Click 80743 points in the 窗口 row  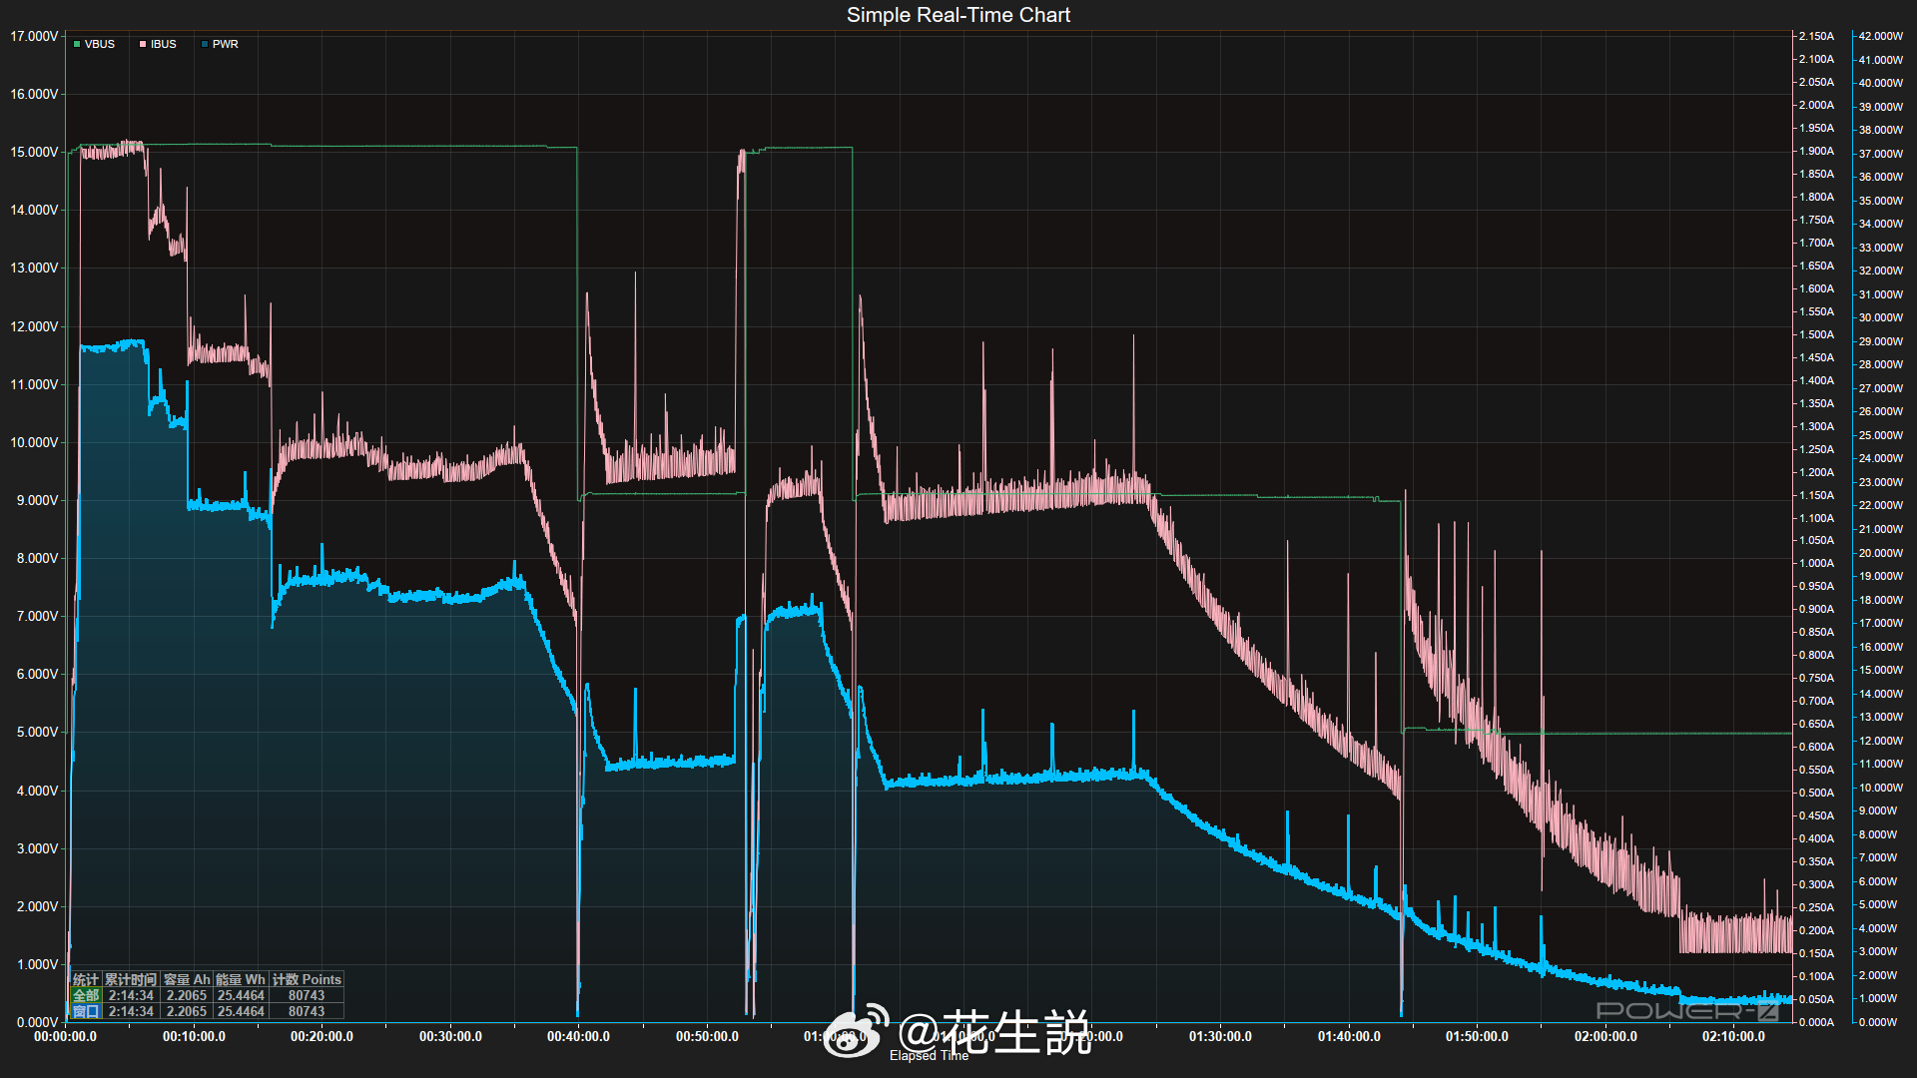(x=307, y=1011)
